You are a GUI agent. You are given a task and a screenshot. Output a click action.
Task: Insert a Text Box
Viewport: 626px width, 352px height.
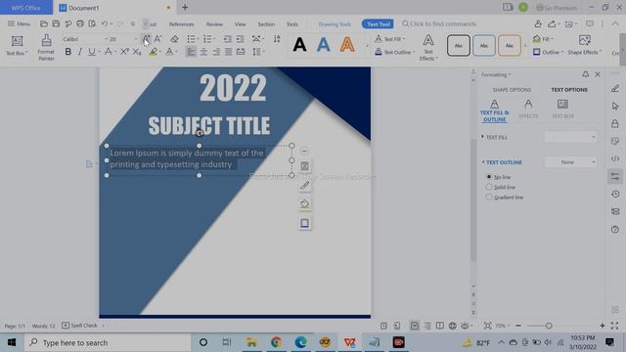coord(17,45)
